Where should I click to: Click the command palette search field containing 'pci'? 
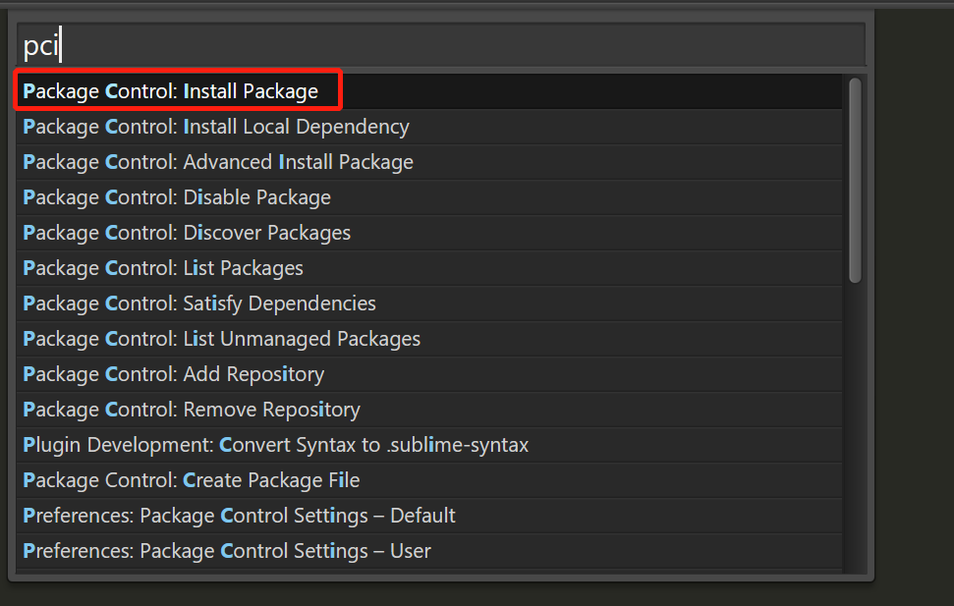pyautogui.click(x=440, y=45)
